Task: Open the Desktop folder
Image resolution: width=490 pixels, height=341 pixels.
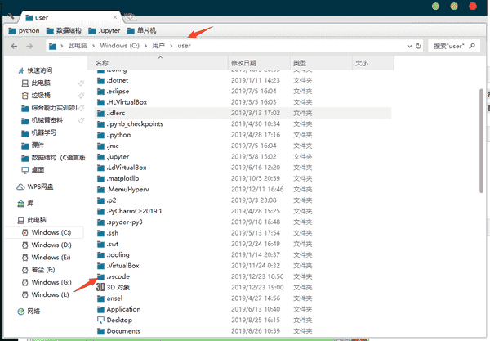Action: click(x=119, y=320)
